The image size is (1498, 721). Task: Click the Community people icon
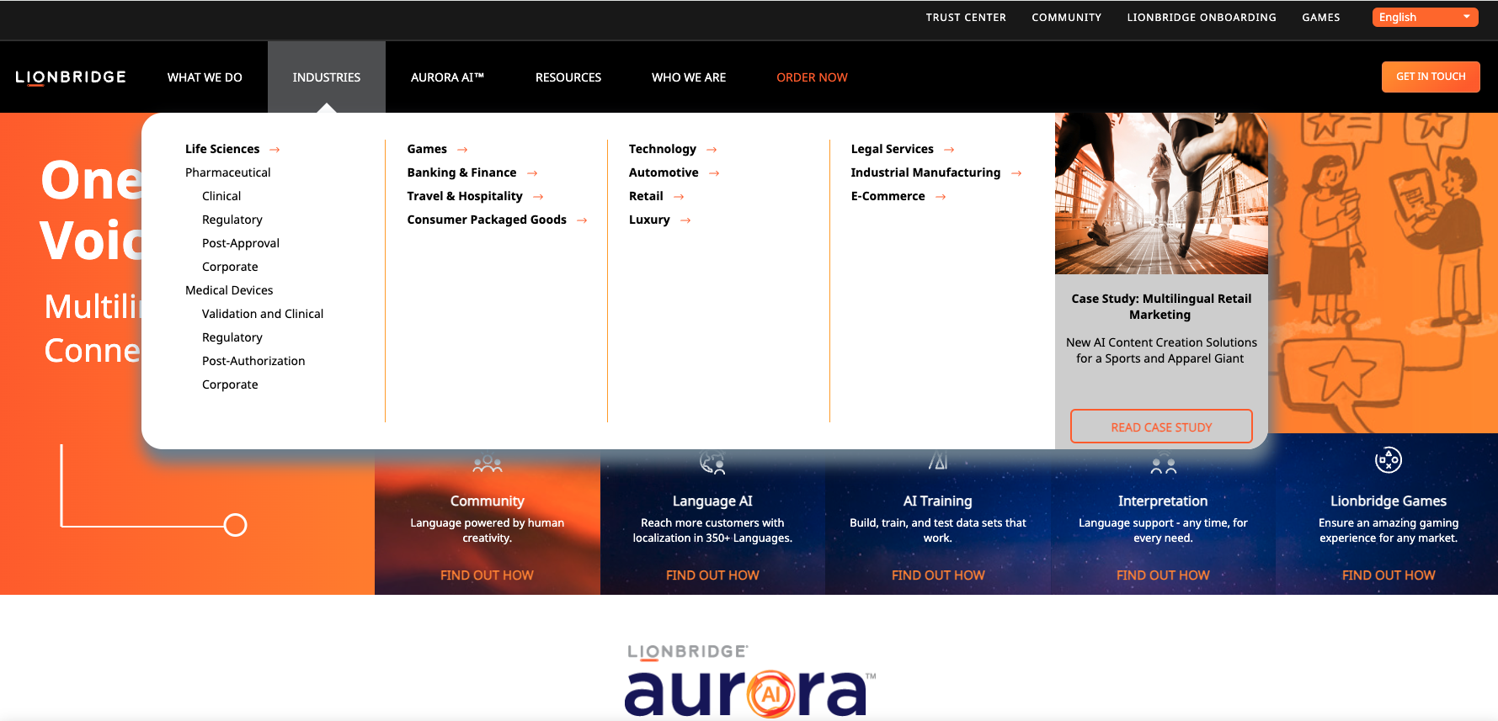click(x=488, y=464)
